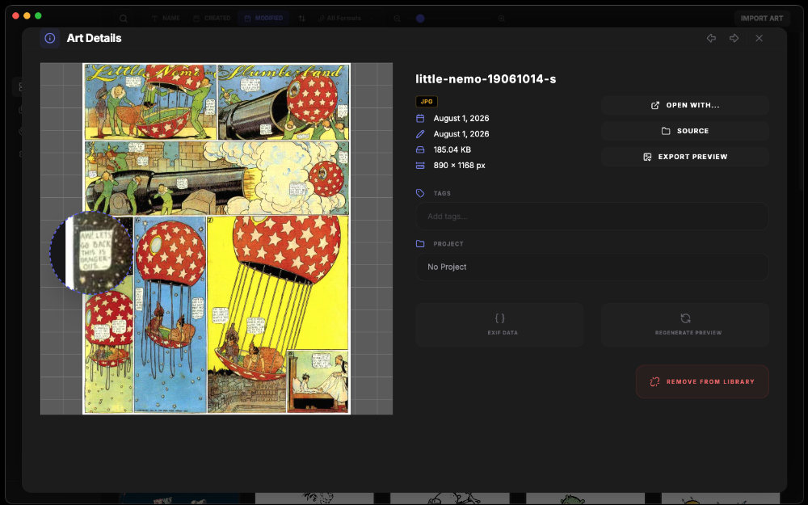The height and width of the screenshot is (505, 808).
Task: Click the TAGS label tag icon
Action: click(x=420, y=193)
